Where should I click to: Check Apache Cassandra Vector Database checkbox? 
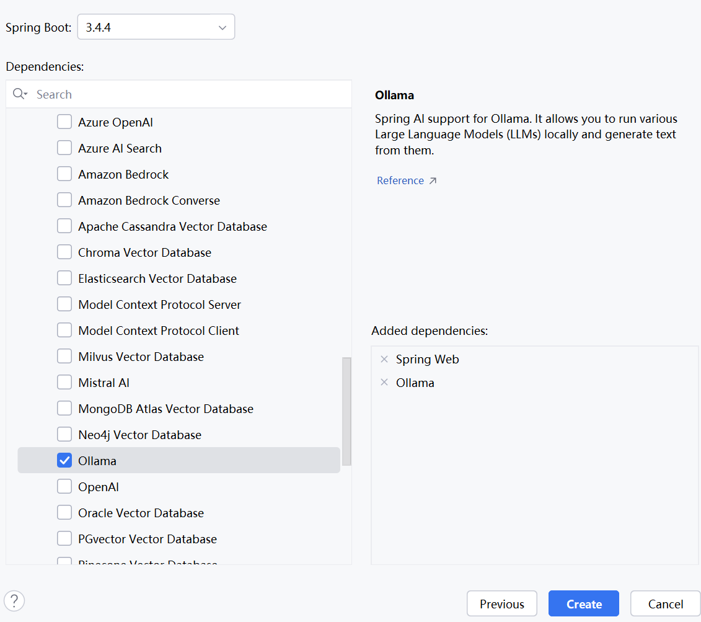click(x=64, y=226)
